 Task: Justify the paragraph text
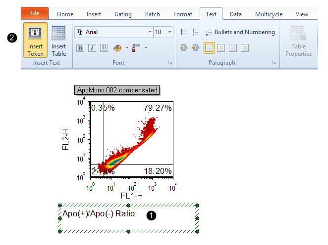click(x=245, y=48)
